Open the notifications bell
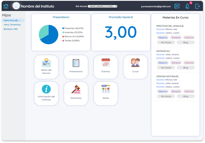 click(x=187, y=6)
